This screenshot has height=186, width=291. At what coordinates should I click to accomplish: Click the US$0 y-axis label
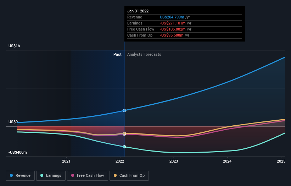click(x=13, y=122)
